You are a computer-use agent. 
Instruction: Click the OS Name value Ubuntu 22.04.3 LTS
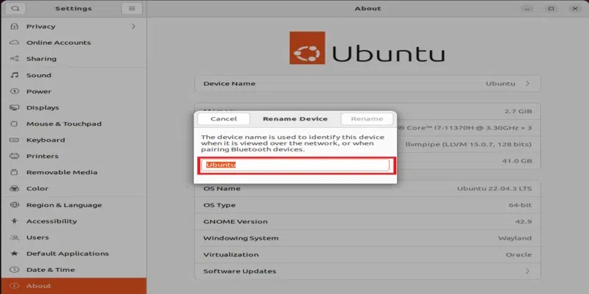click(494, 188)
